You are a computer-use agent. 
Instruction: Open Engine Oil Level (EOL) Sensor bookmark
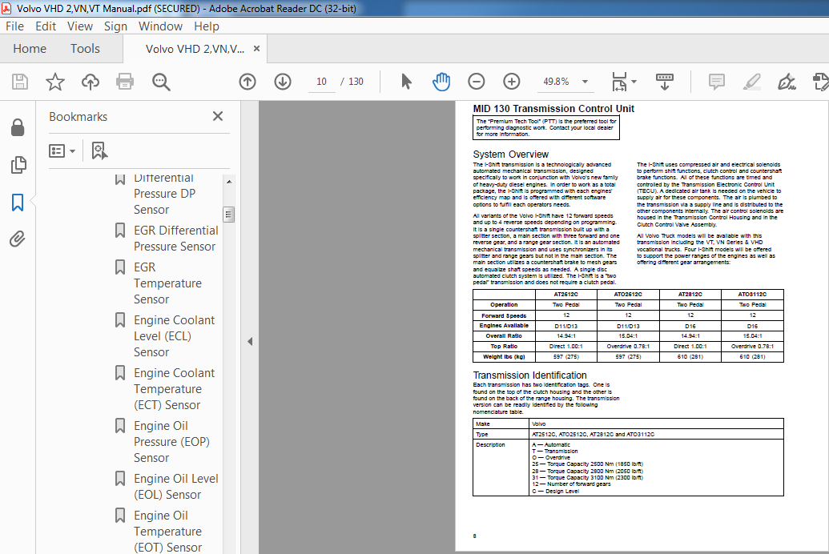(x=175, y=486)
